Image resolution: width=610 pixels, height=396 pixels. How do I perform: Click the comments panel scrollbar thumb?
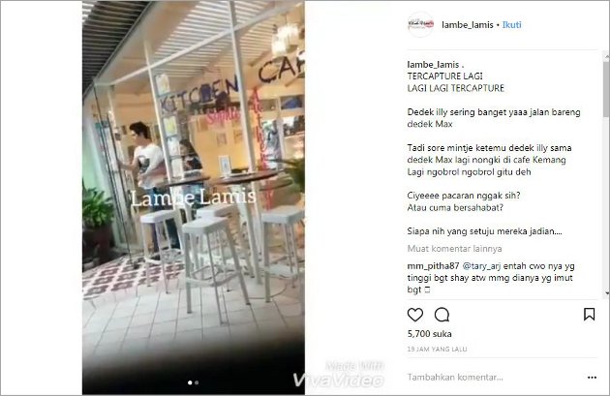606,89
